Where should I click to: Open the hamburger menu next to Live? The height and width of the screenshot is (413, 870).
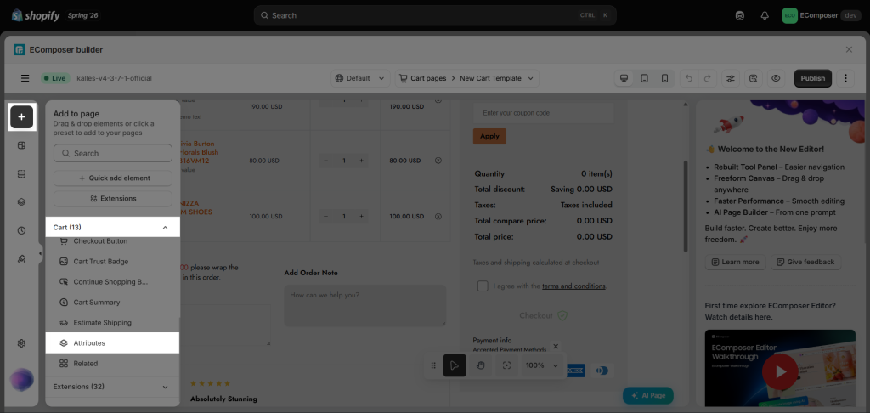pos(25,78)
